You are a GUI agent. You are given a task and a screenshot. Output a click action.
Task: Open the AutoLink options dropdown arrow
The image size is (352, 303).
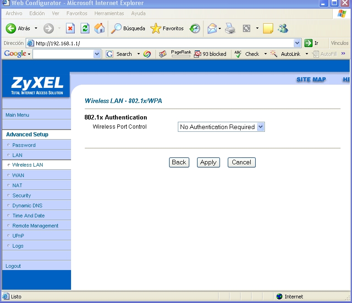click(307, 54)
